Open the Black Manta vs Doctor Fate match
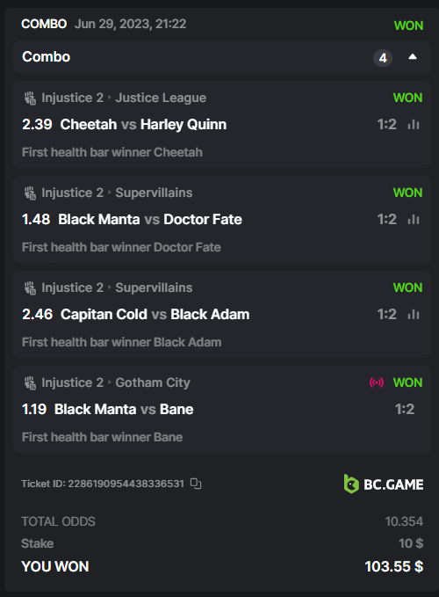The height and width of the screenshot is (597, 439). (150, 219)
